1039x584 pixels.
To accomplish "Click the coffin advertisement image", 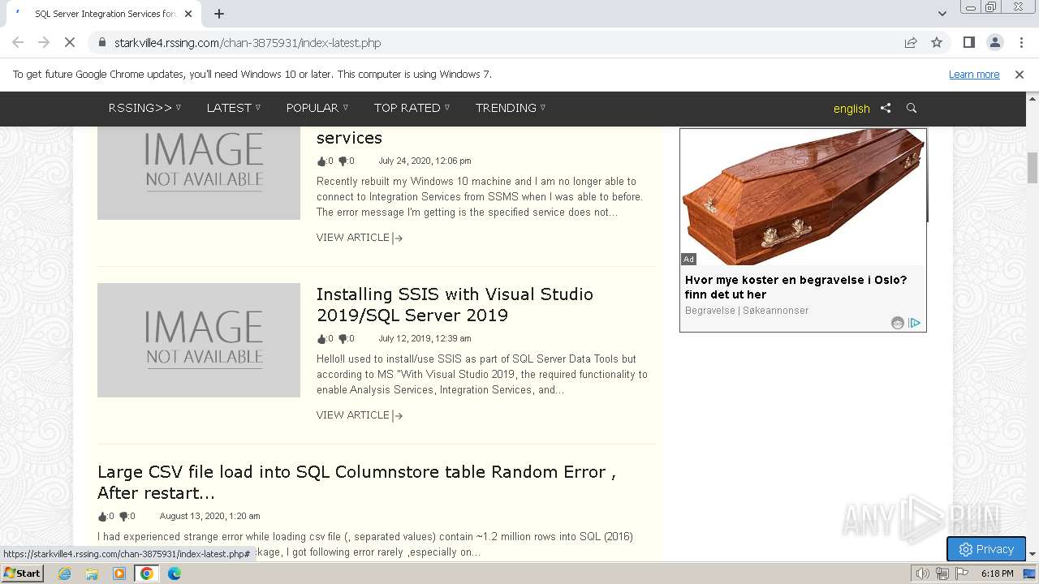I will [x=803, y=197].
